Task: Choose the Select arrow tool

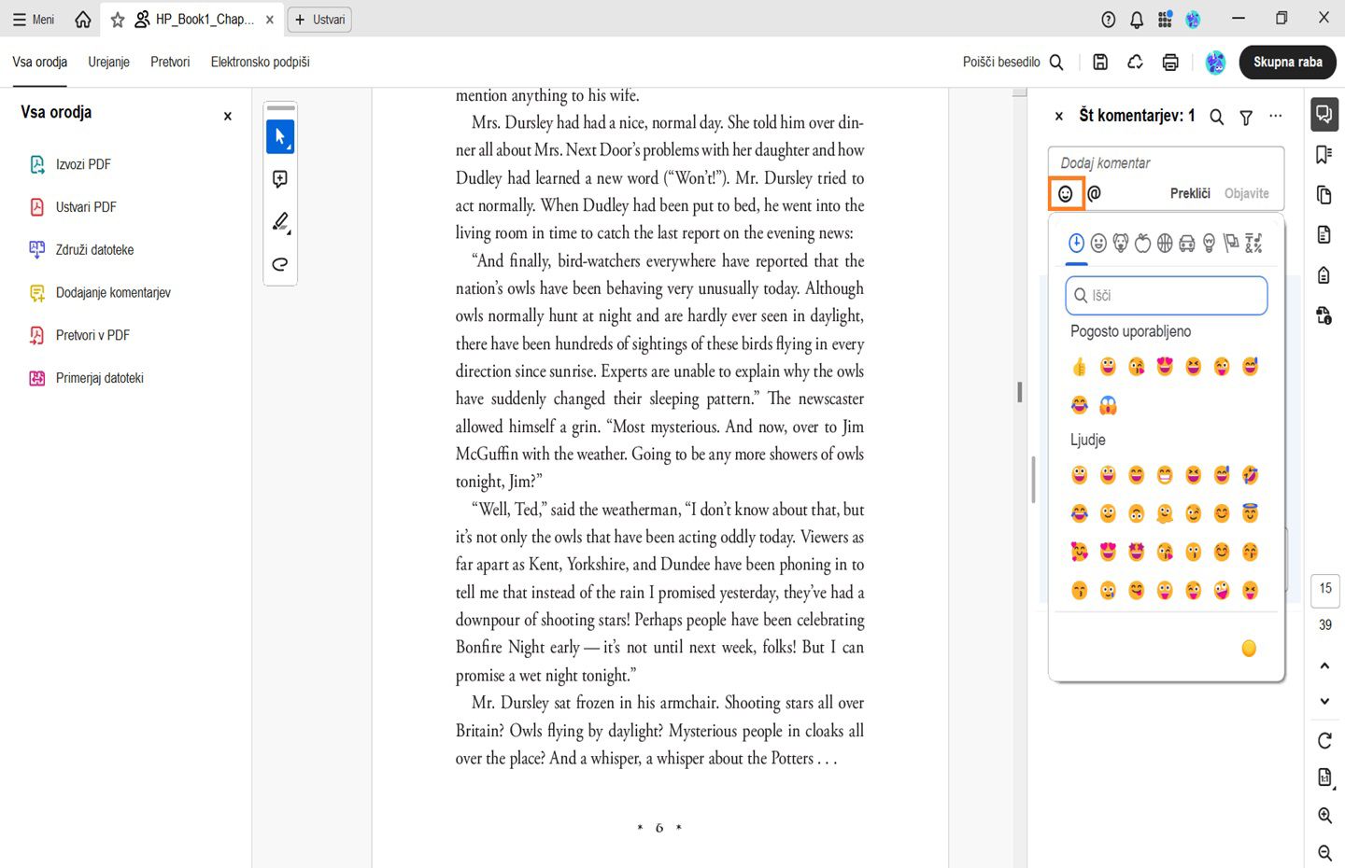Action: coord(280,136)
